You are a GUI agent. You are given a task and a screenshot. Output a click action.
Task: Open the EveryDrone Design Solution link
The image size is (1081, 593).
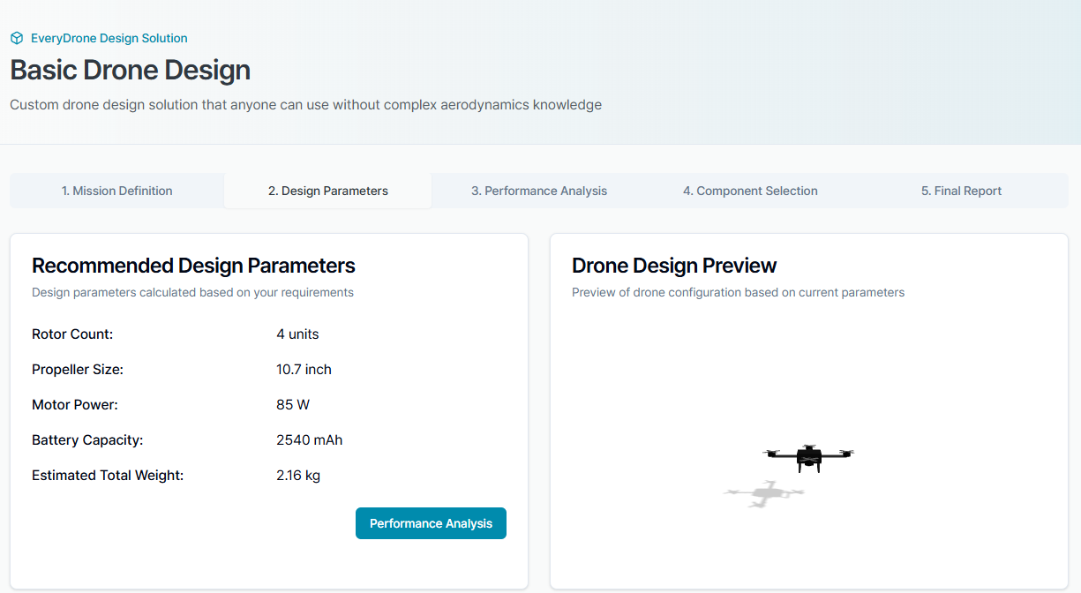coord(109,38)
